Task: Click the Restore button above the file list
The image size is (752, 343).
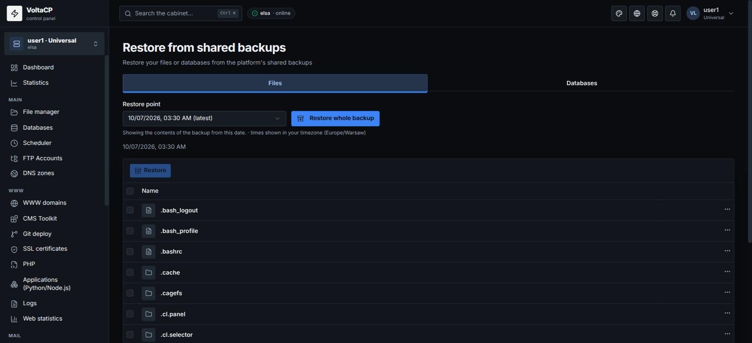Action: (x=150, y=171)
